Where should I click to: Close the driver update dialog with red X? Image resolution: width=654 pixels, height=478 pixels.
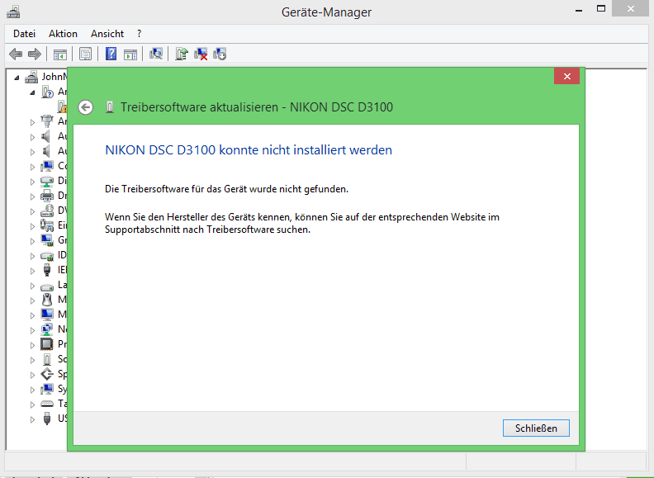[566, 76]
